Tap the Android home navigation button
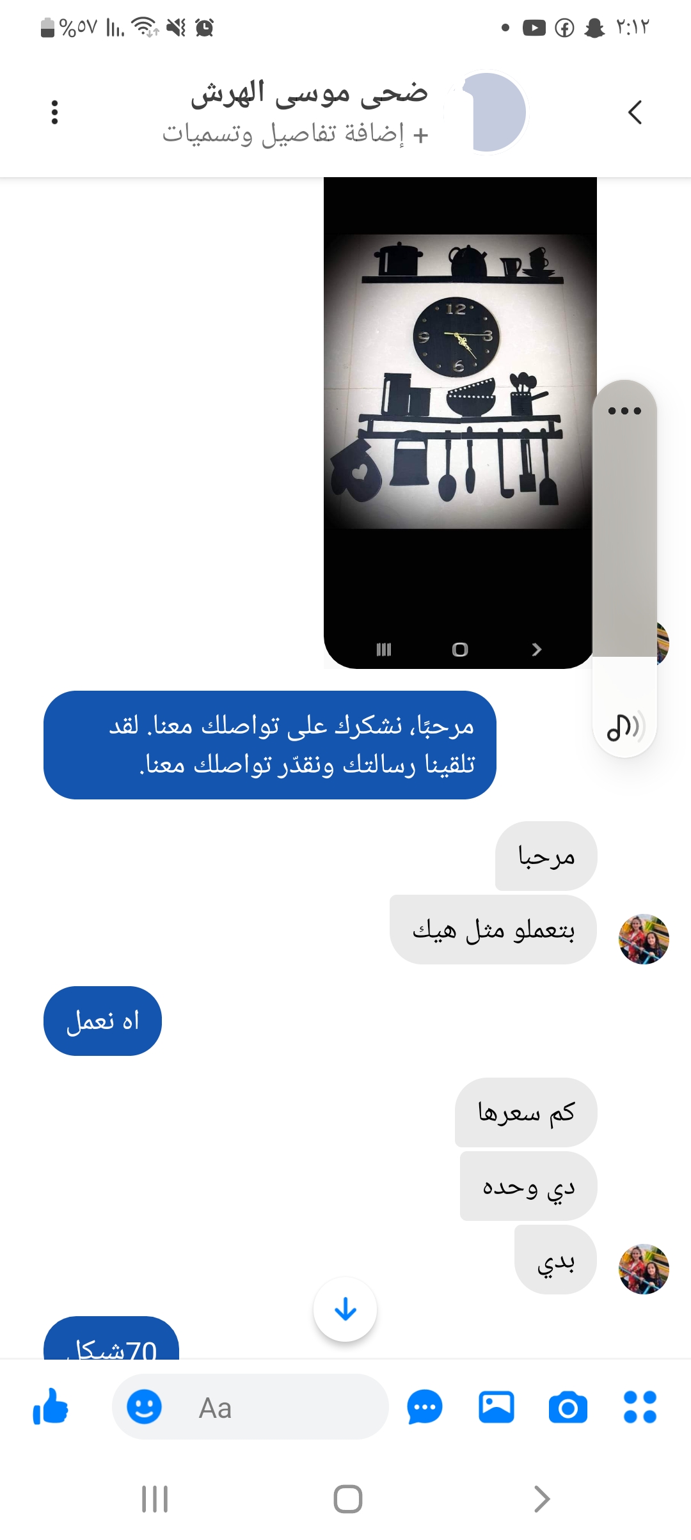 pos(348,1499)
